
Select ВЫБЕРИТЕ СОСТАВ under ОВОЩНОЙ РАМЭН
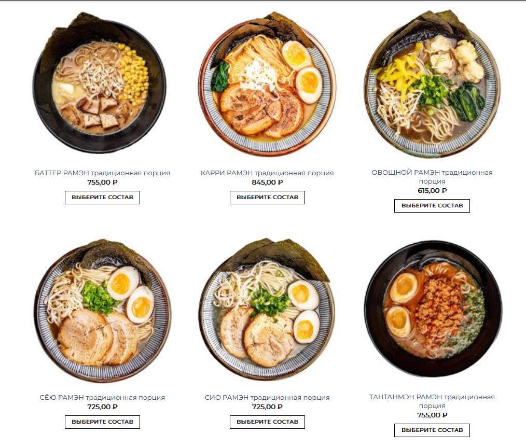[432, 205]
